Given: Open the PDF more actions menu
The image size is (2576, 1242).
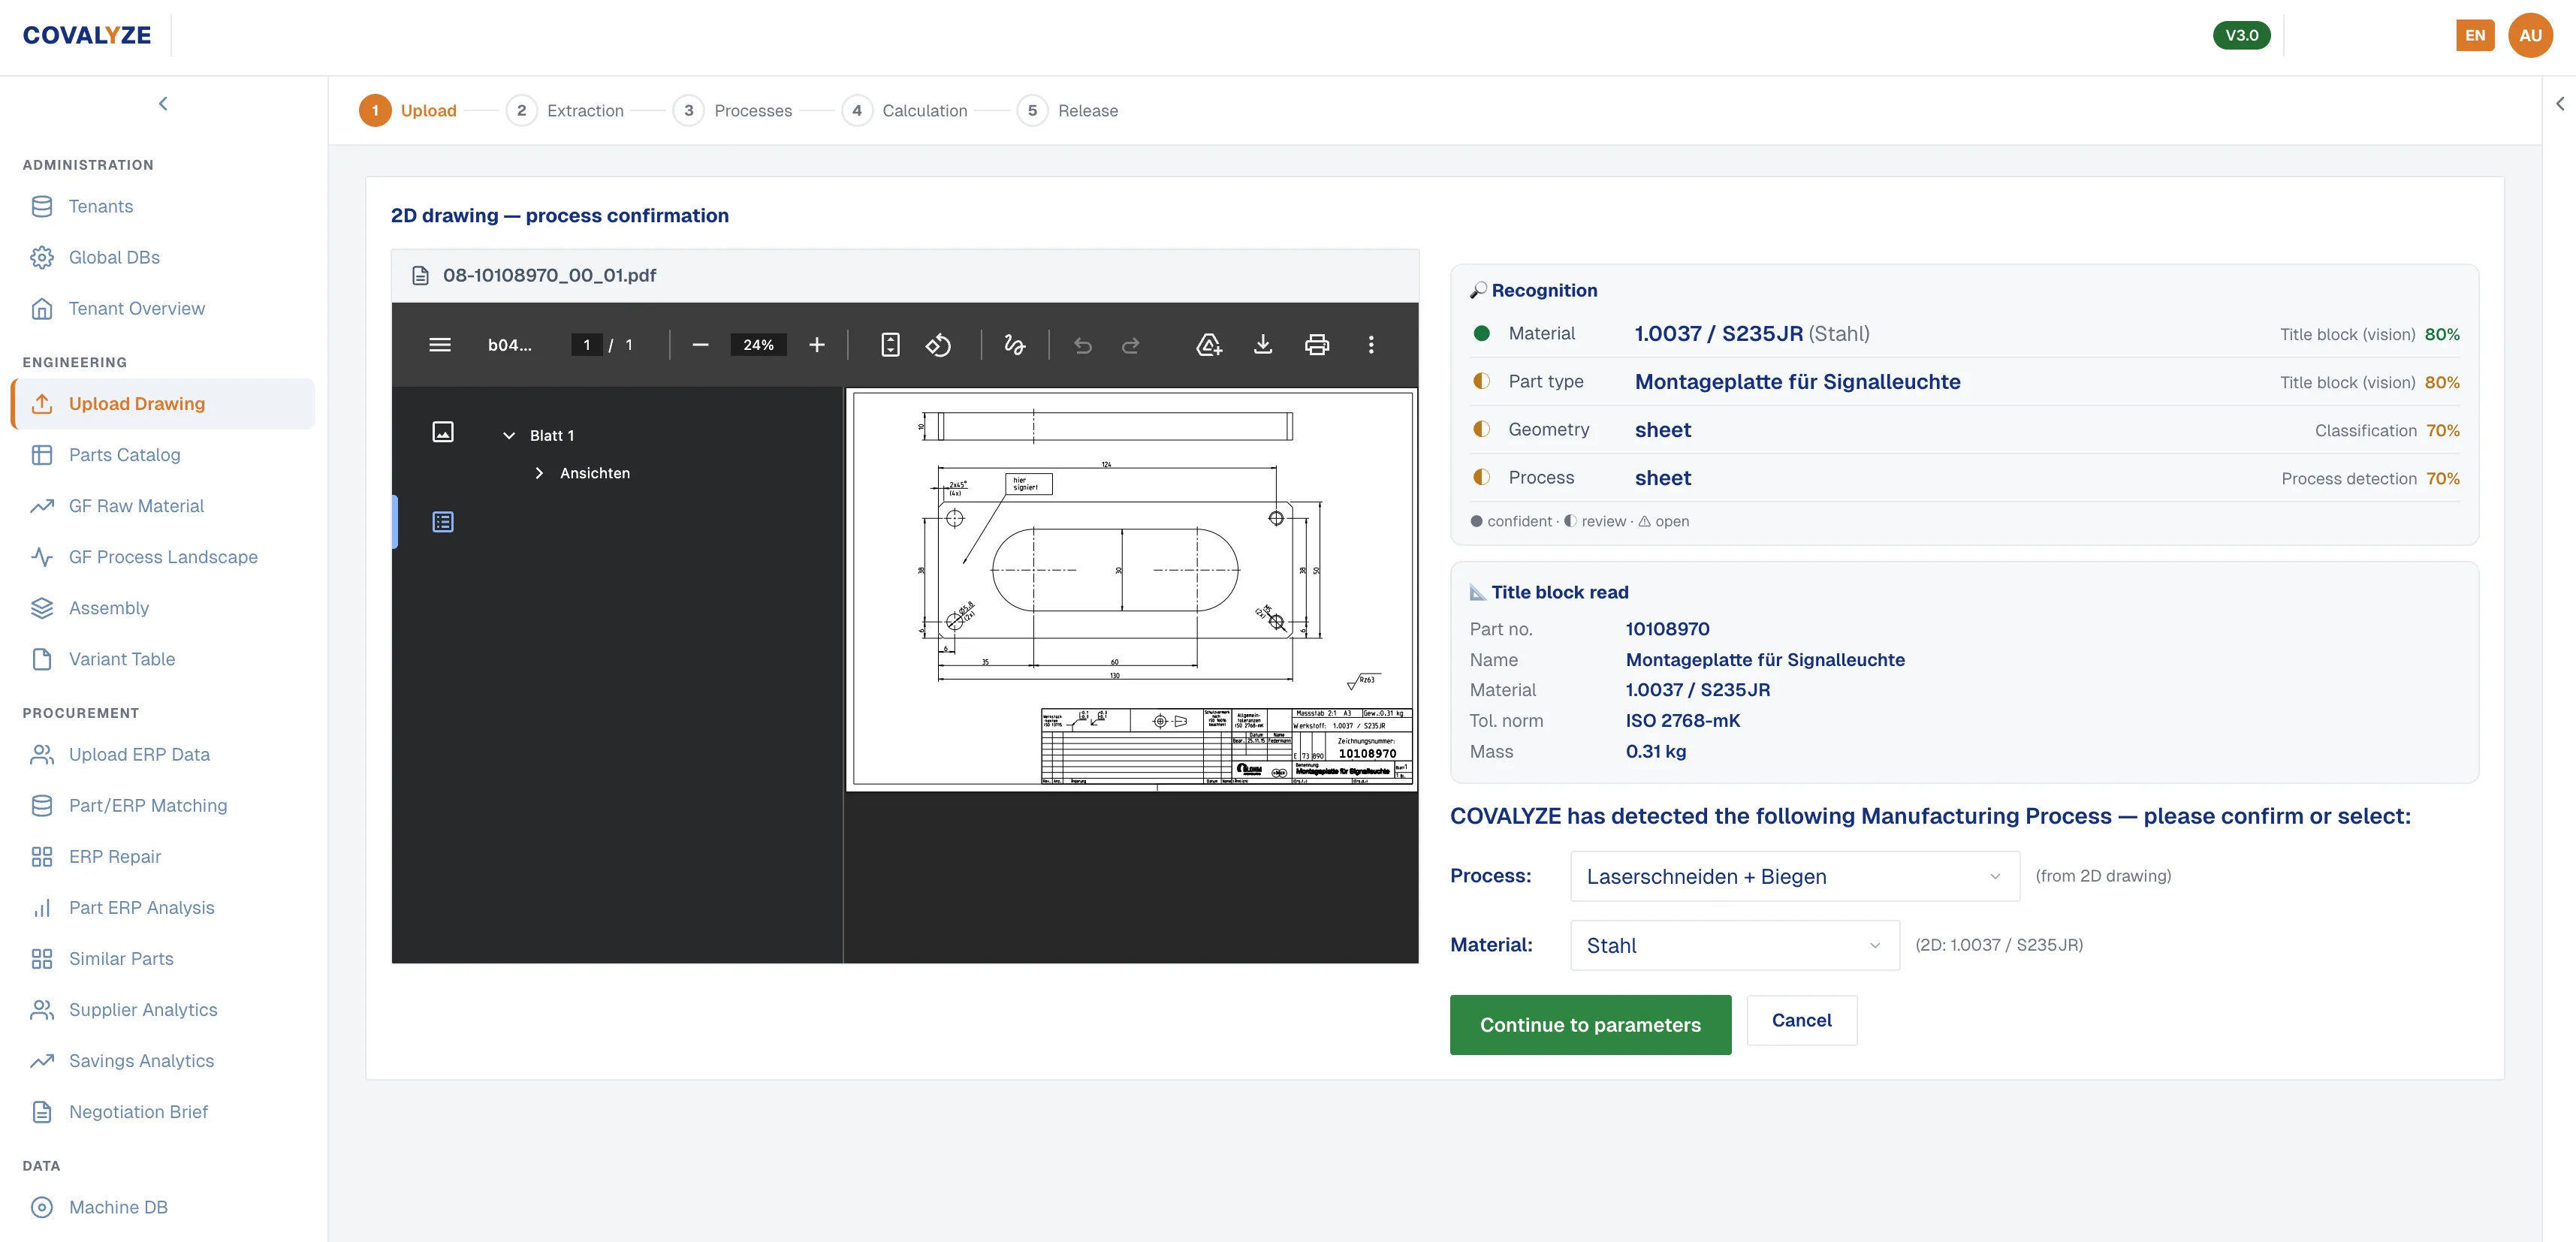Looking at the screenshot, I should (x=1371, y=345).
